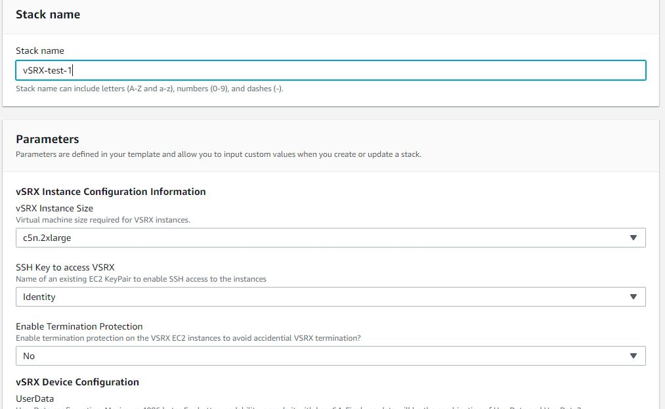Click the 'Stack name' field label
665x409 pixels.
pos(40,51)
